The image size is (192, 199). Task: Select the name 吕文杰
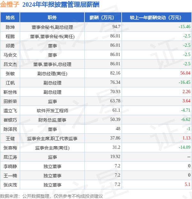pyautogui.click(x=10, y=64)
